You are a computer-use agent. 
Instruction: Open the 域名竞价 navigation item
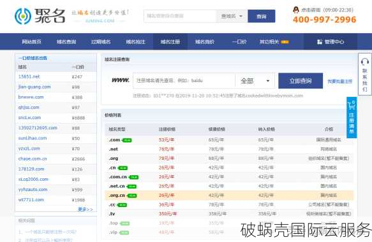click(x=205, y=41)
